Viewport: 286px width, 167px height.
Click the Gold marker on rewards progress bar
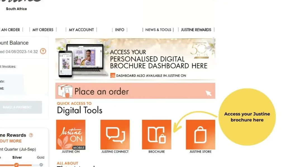(x=41, y=165)
